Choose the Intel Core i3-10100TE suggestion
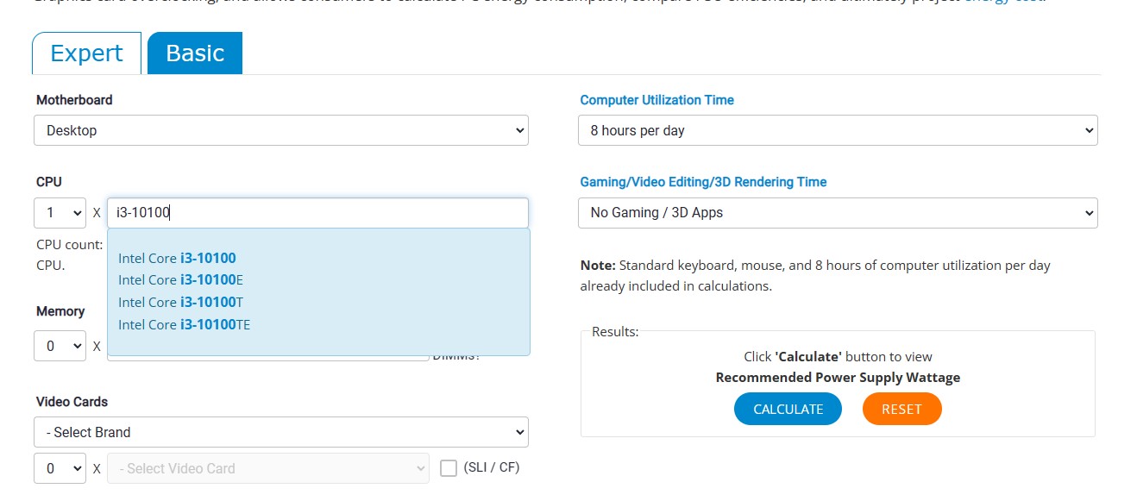Image resolution: width=1137 pixels, height=501 pixels. [x=185, y=325]
